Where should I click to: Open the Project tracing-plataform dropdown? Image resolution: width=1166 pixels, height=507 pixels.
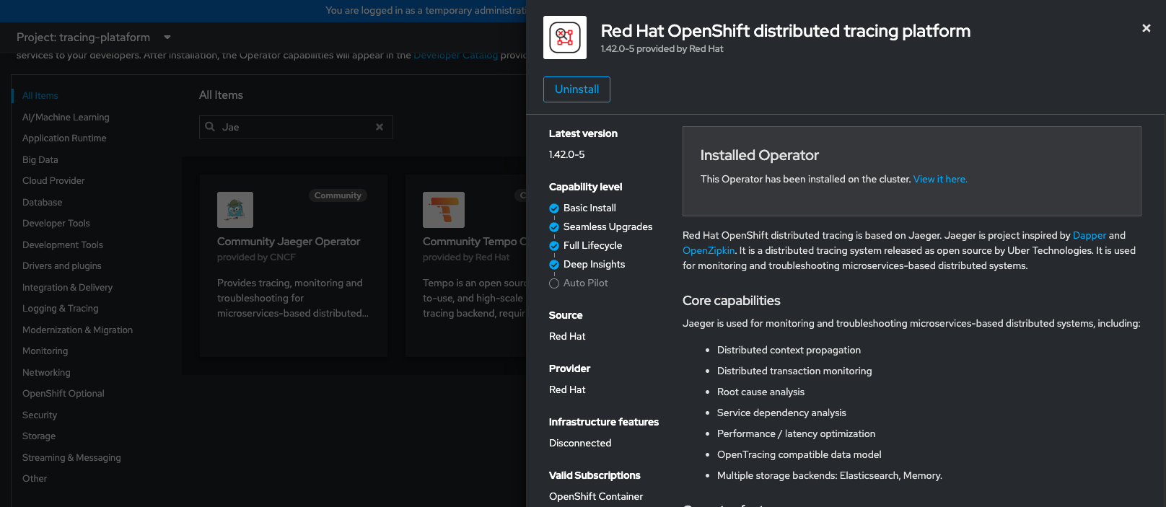click(x=94, y=37)
